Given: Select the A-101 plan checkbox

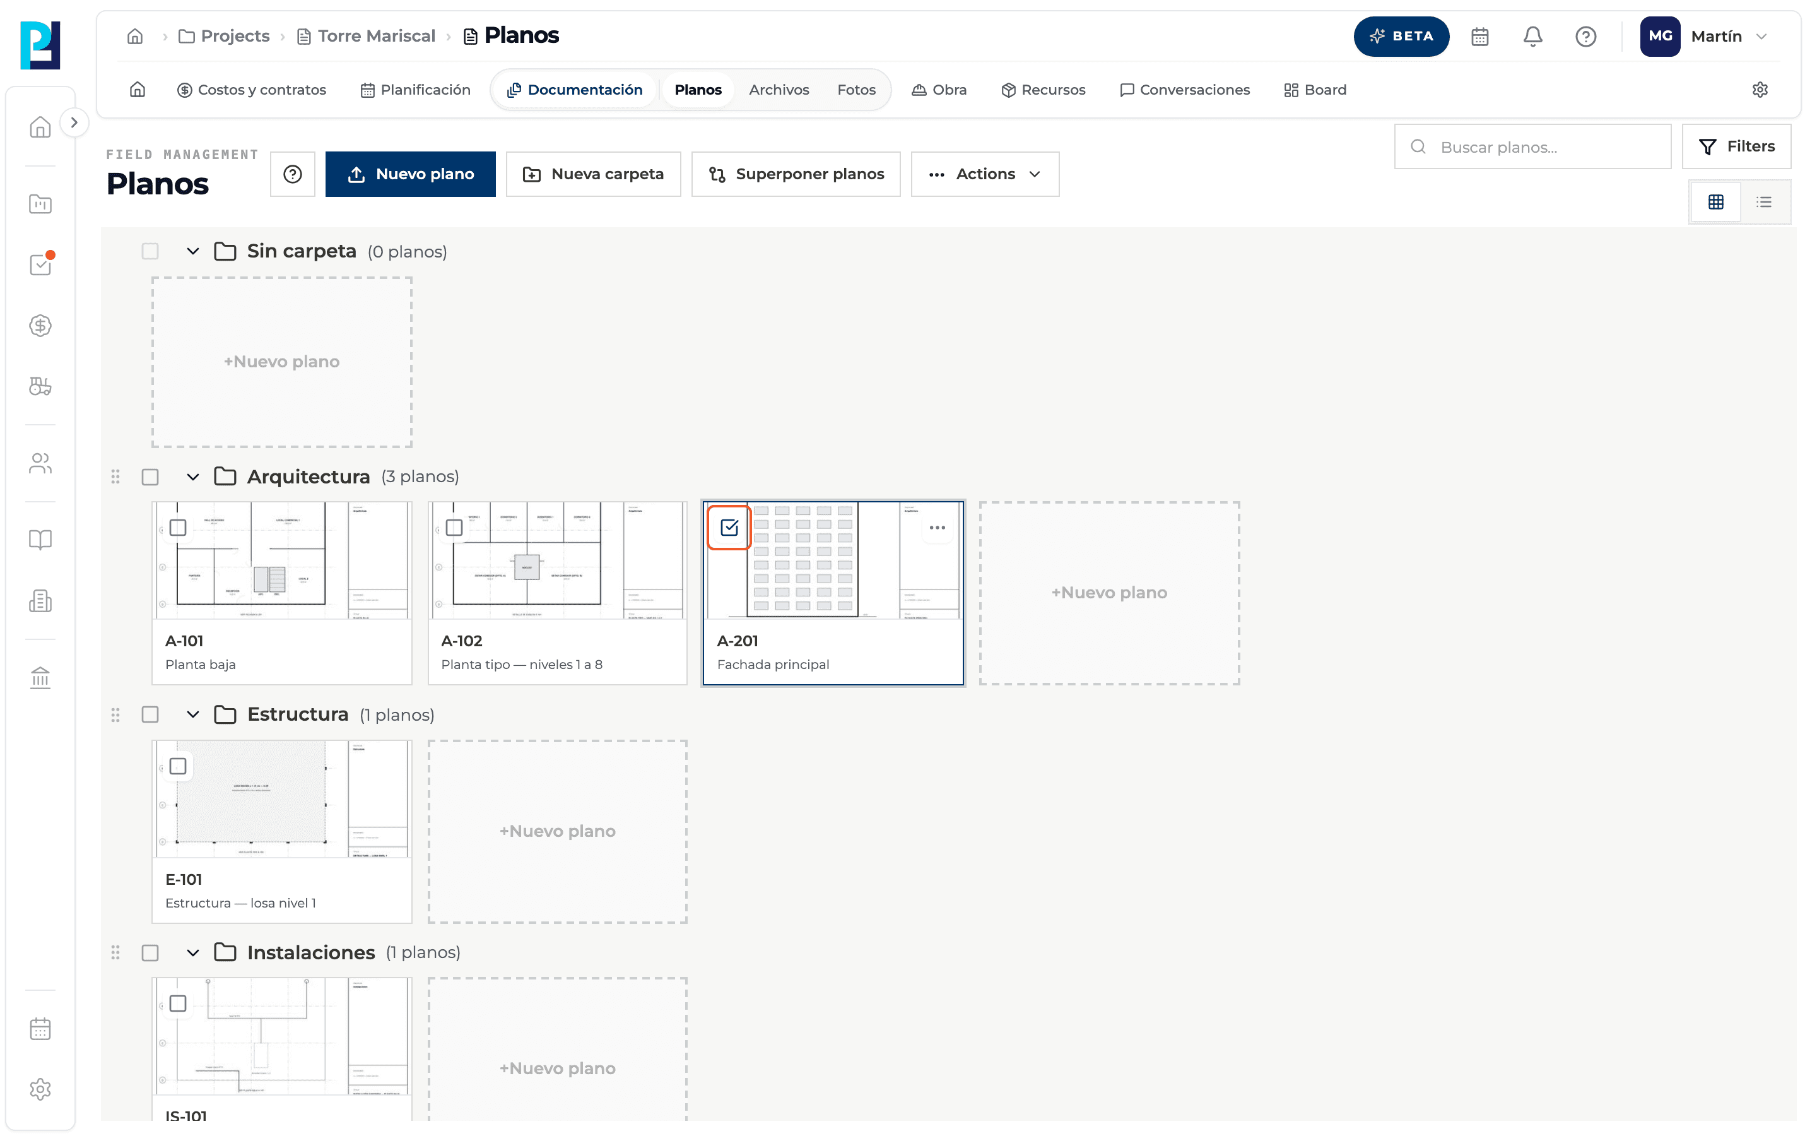Looking at the screenshot, I should (x=178, y=528).
